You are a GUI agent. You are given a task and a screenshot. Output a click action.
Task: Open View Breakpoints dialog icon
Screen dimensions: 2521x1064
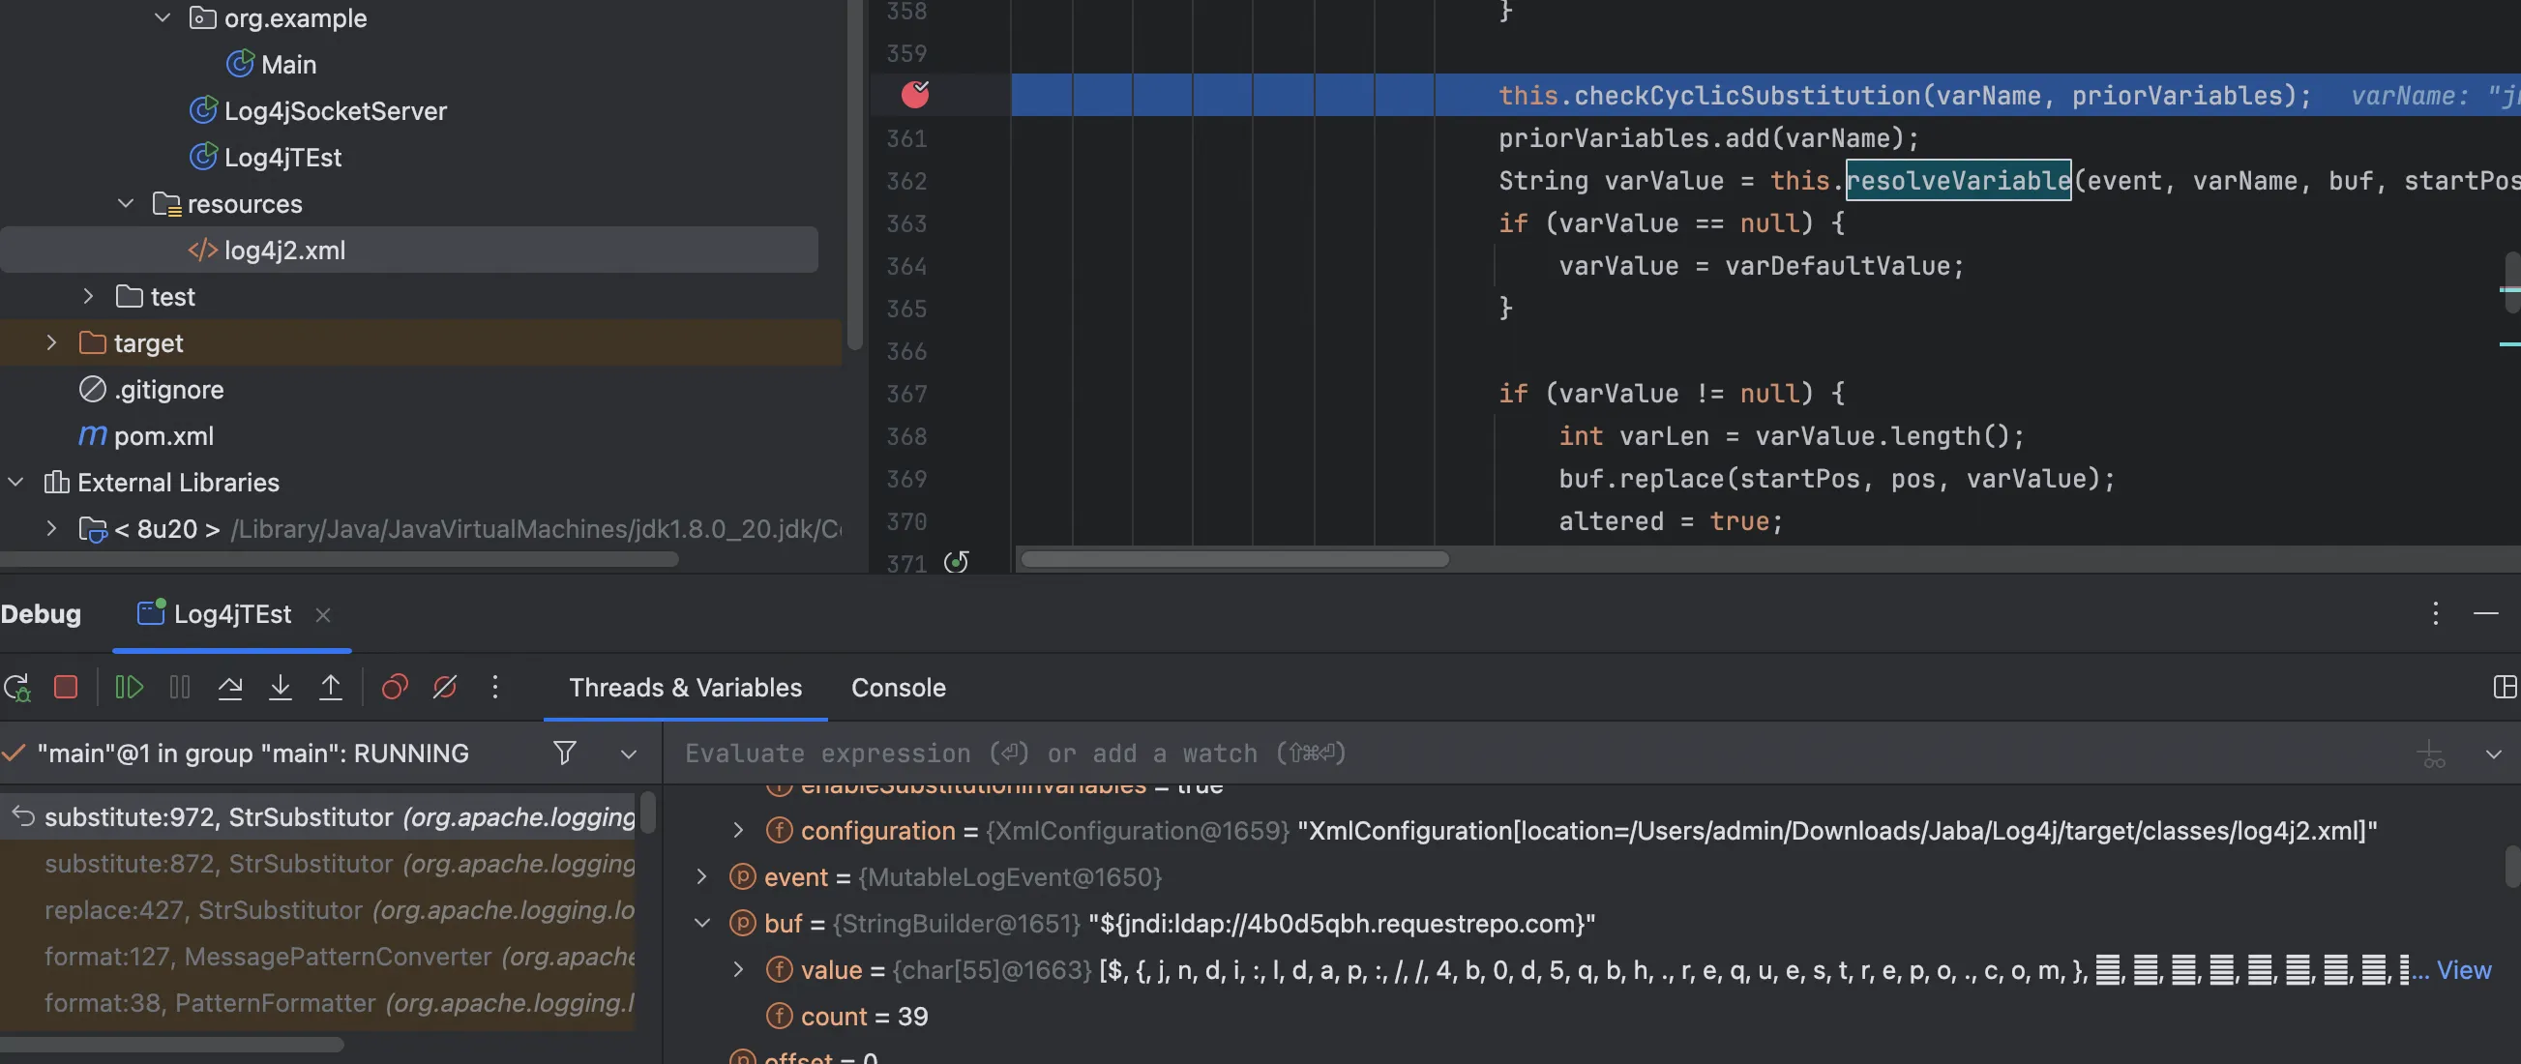pyautogui.click(x=395, y=687)
